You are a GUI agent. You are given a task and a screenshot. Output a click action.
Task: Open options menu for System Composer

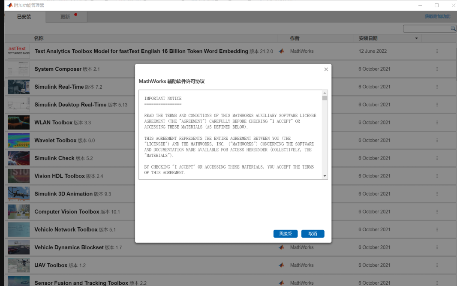pos(437,69)
